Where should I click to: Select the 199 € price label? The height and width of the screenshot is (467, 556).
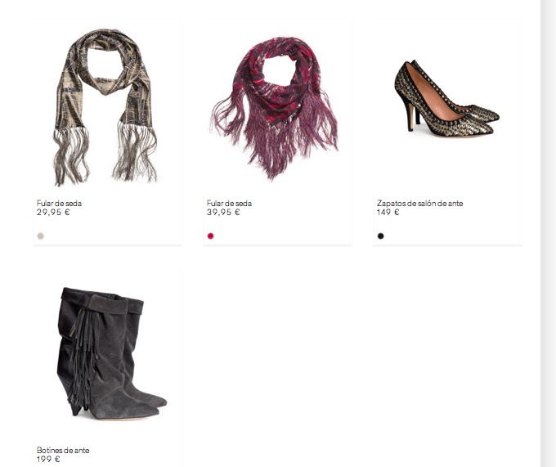pos(48,459)
